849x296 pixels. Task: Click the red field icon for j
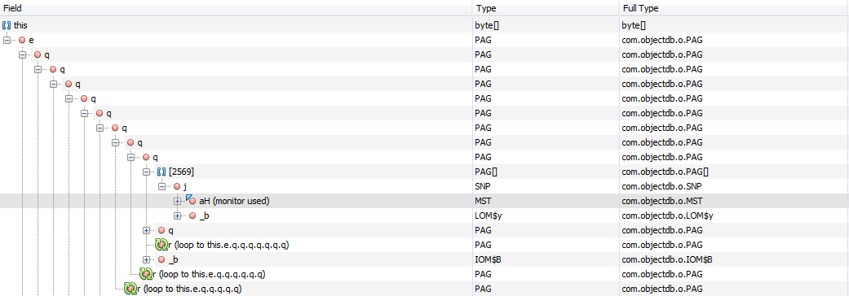(177, 186)
